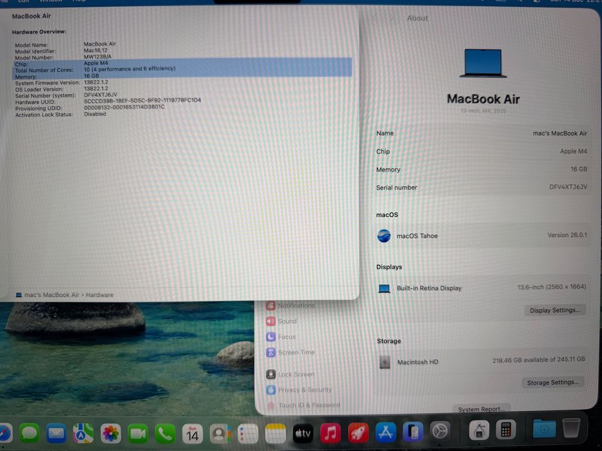
Task: Click the computer name mac's MacBook Air field
Action: click(560, 133)
